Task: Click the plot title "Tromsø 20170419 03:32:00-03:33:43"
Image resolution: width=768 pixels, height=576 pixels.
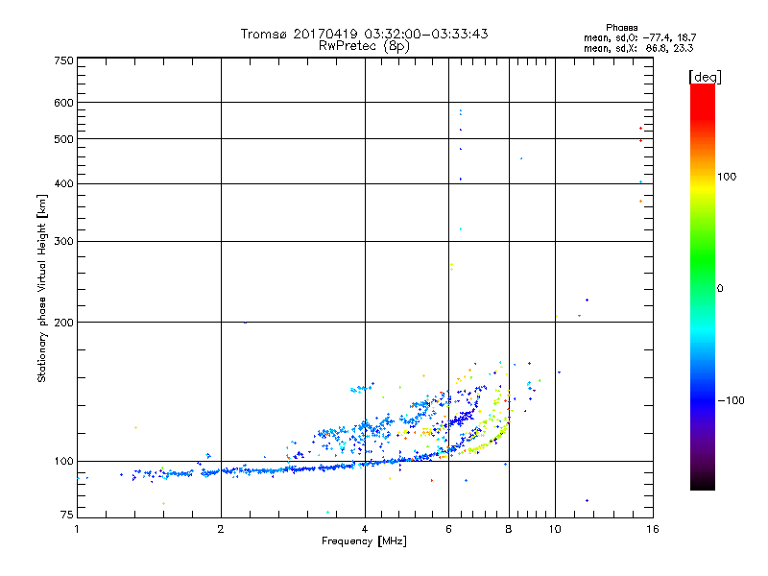Action: [364, 34]
